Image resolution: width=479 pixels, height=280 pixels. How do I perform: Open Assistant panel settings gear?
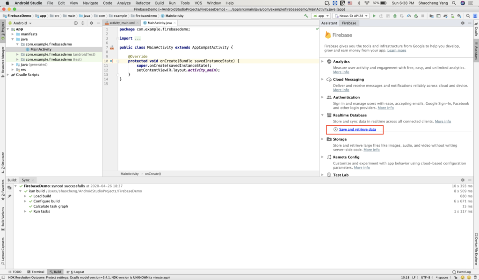(463, 23)
